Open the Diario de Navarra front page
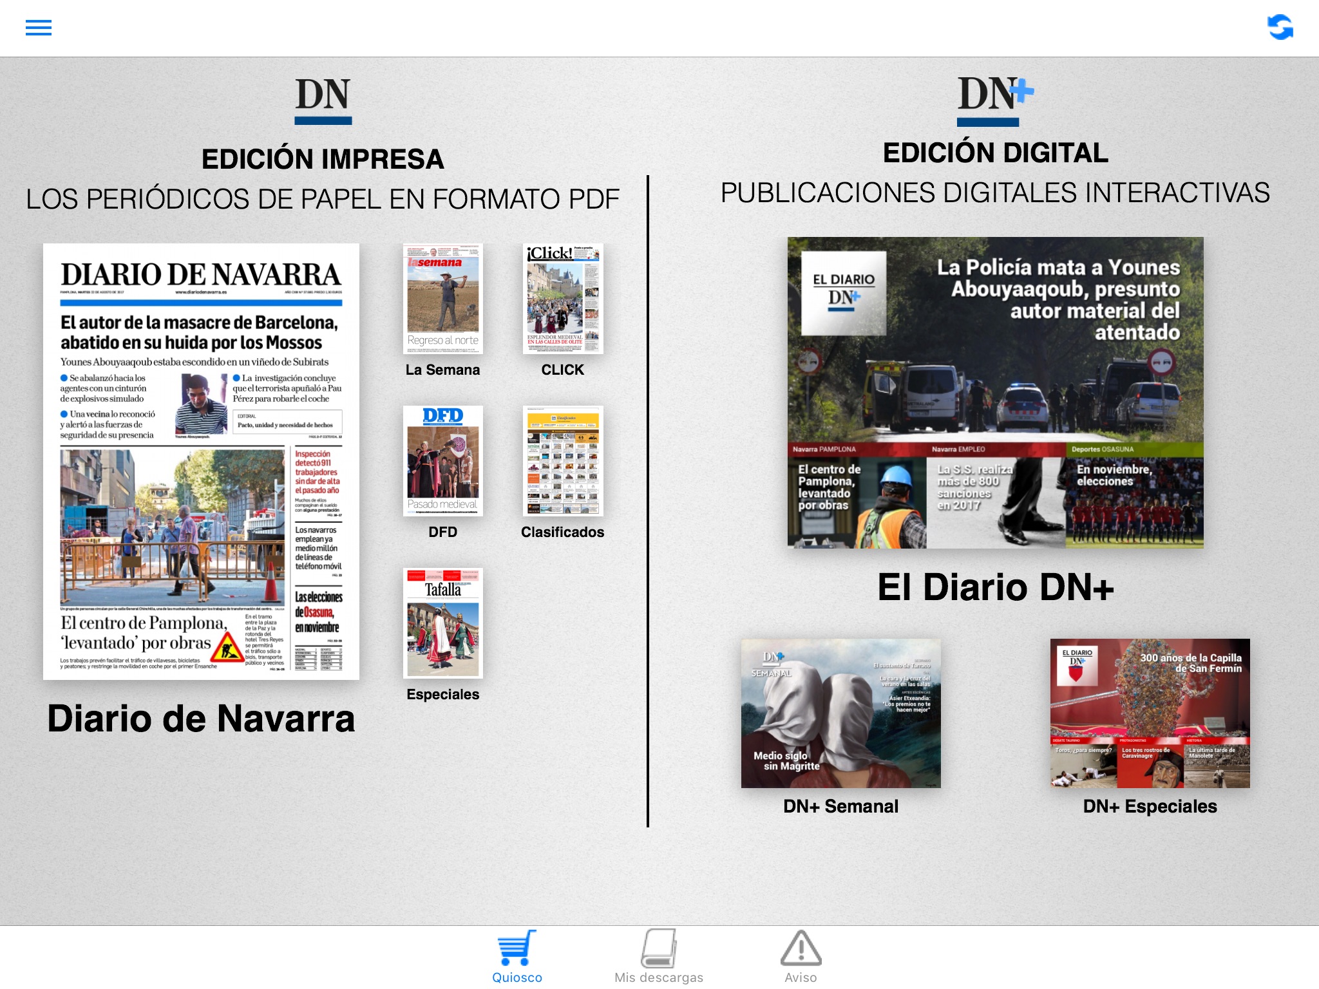This screenshot has height=989, width=1319. pos(201,461)
